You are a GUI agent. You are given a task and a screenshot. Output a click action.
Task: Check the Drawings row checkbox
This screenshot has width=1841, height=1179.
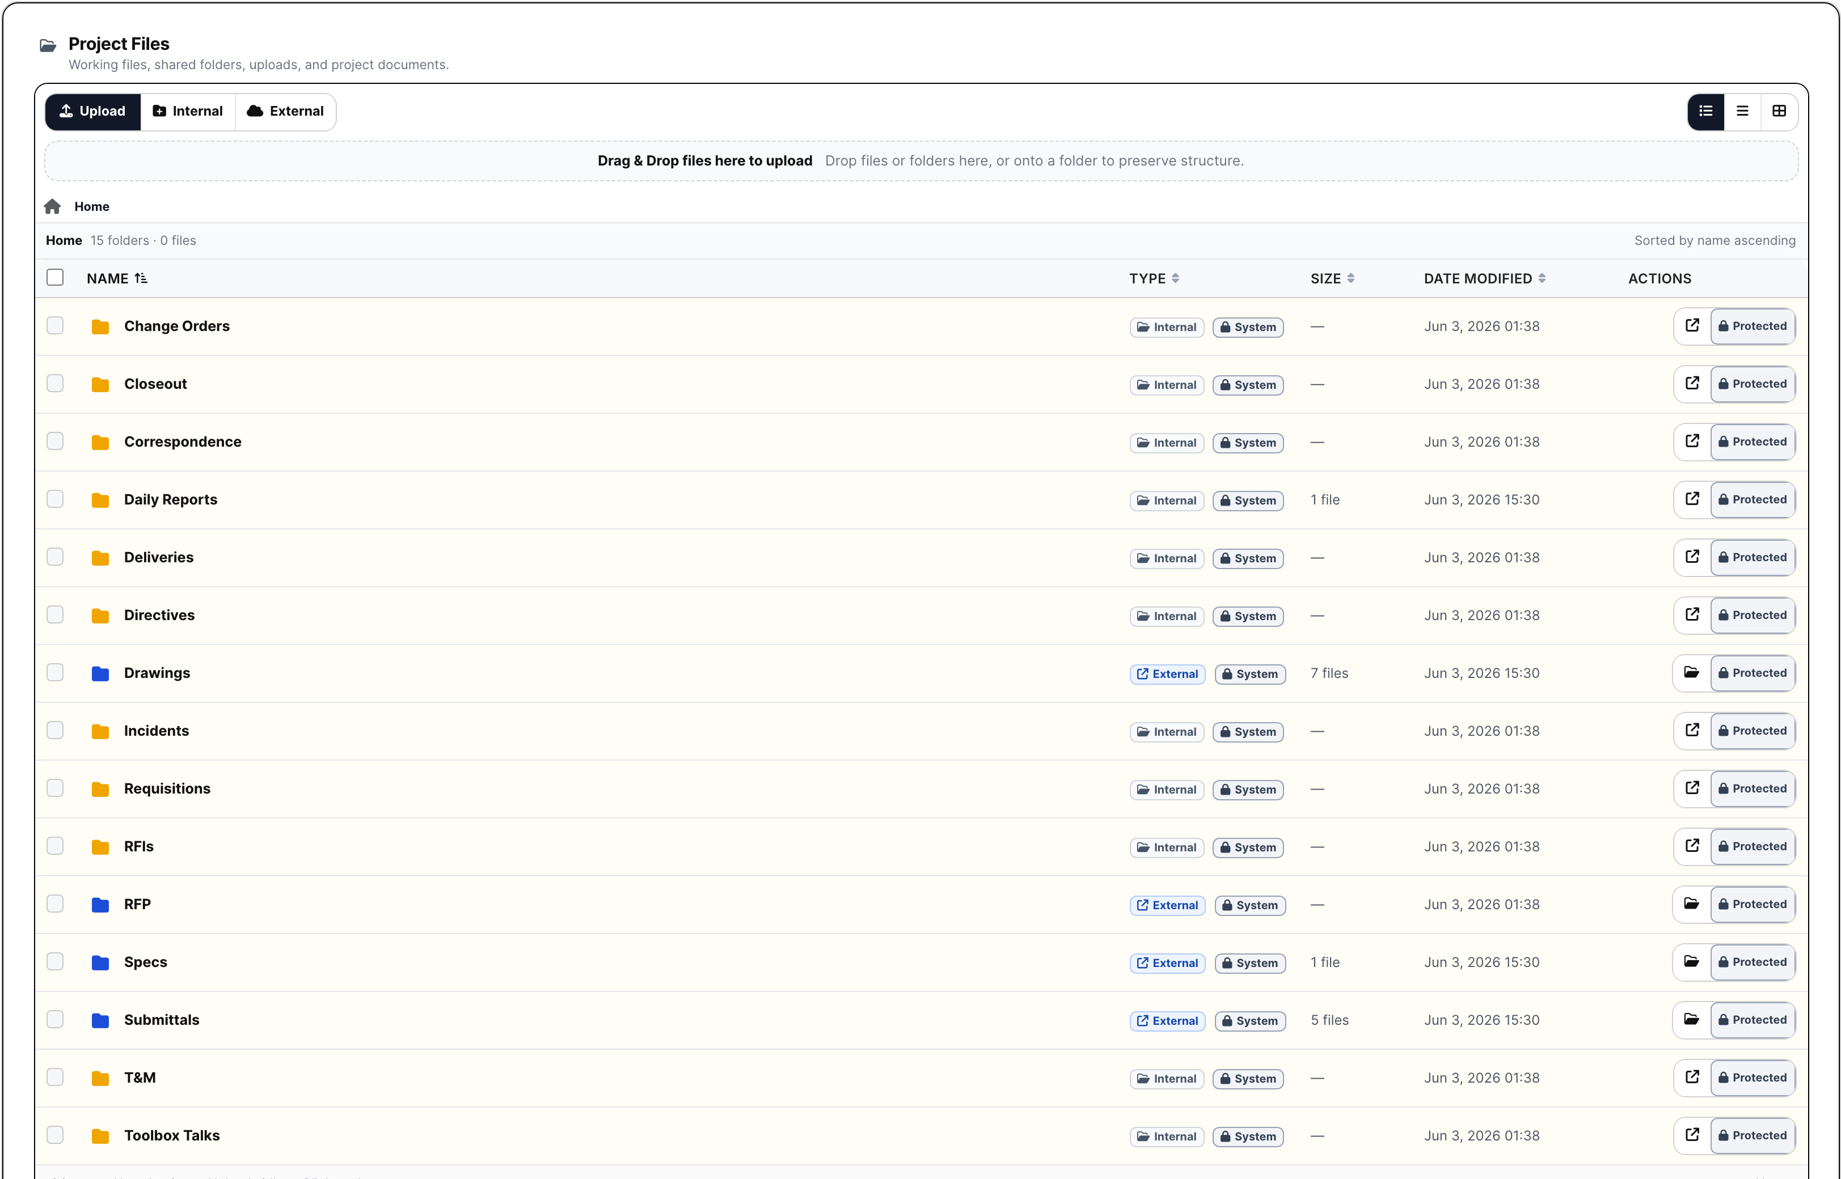point(55,673)
